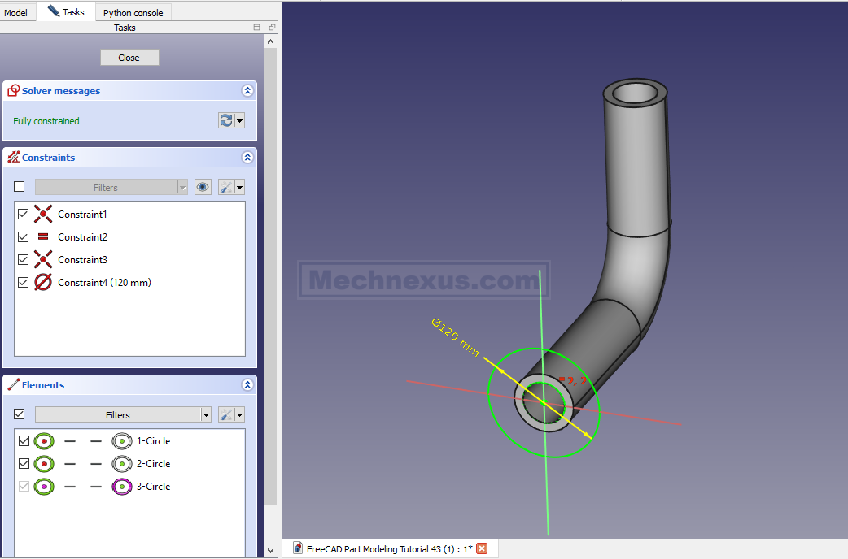Click the Tasks panel float icon

257,27
